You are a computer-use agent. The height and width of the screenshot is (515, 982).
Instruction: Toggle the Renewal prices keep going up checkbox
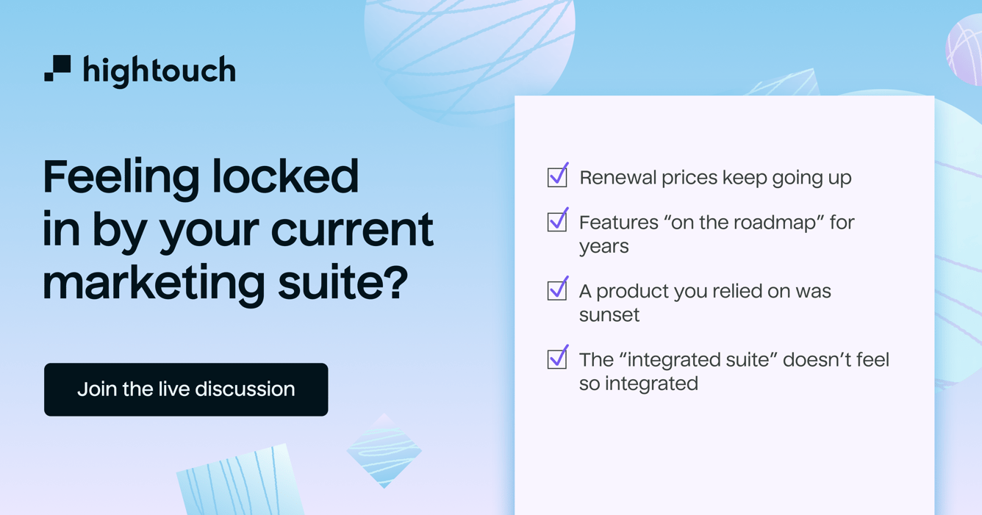pyautogui.click(x=557, y=176)
